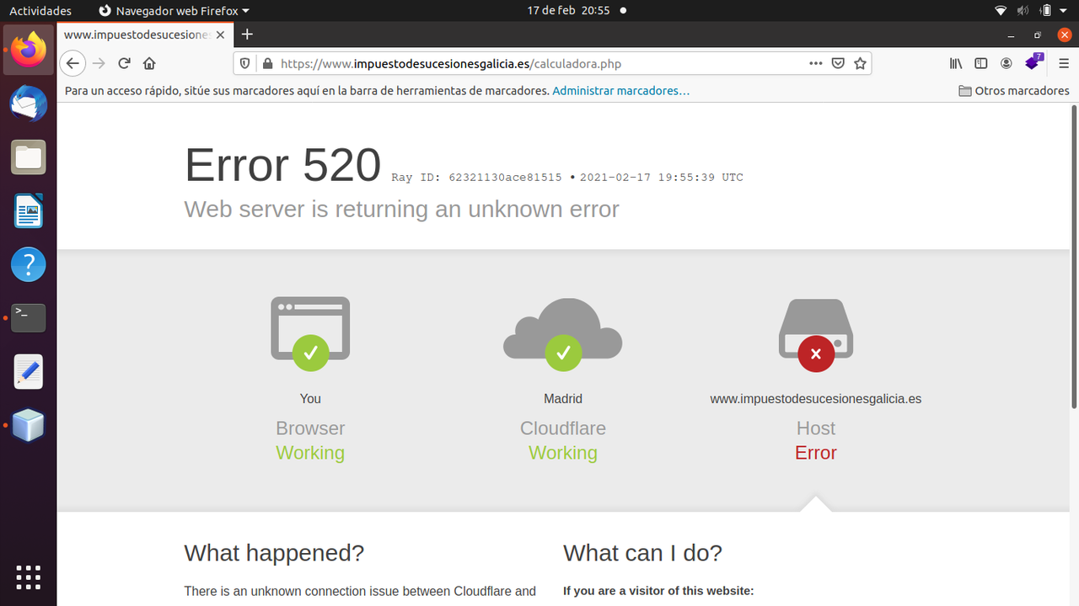Go forward one page
1079x606 pixels.
point(99,63)
